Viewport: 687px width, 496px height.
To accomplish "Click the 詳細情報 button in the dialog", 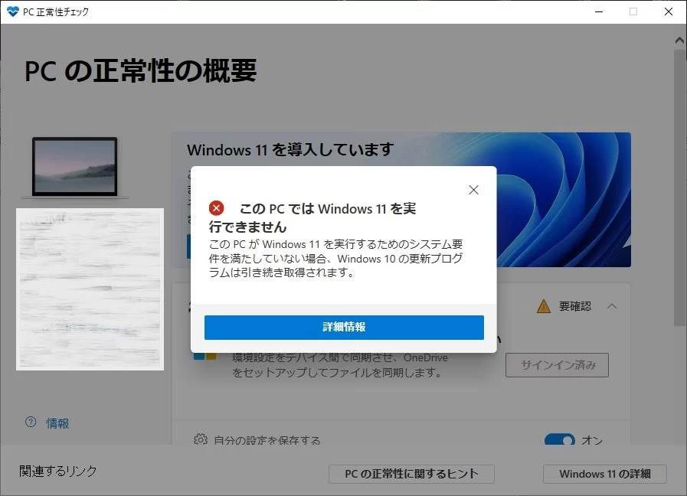I will 344,327.
